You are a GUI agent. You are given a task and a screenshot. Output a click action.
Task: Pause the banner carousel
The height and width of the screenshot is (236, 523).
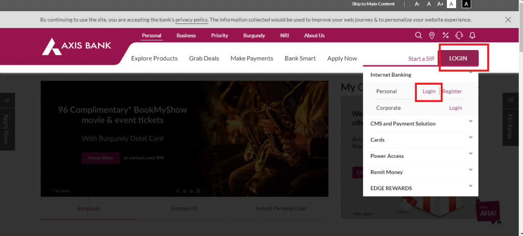(x=198, y=191)
